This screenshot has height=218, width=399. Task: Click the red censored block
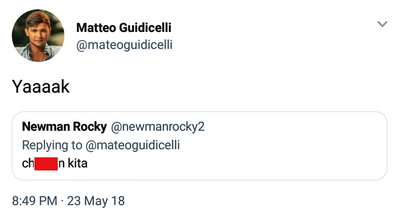pyautogui.click(x=46, y=163)
